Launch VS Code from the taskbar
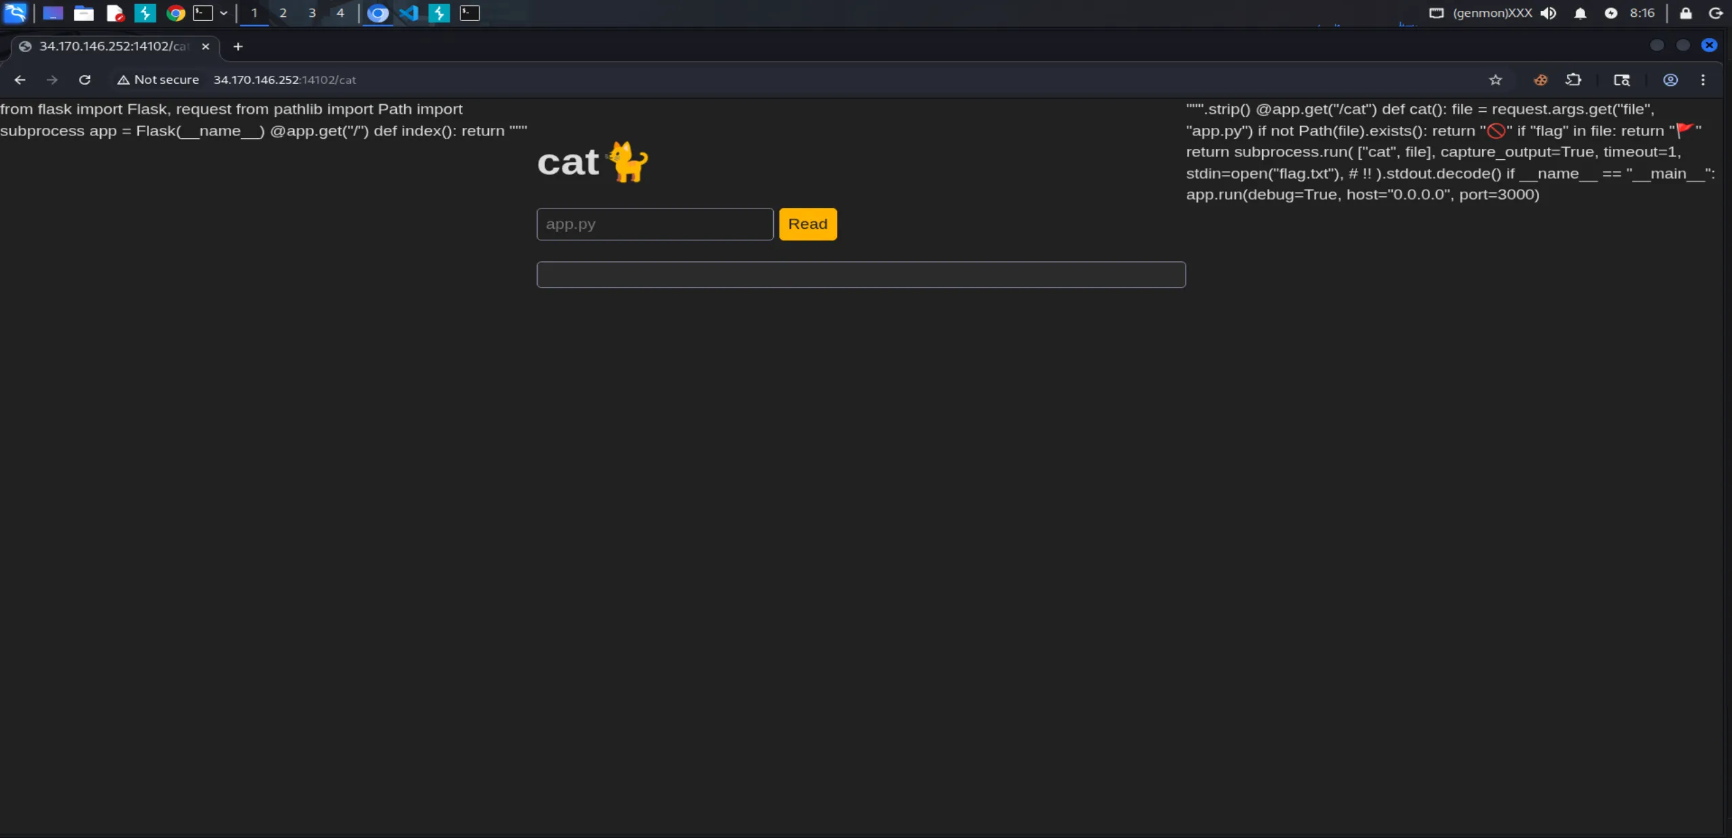Viewport: 1732px width, 838px height. click(x=408, y=13)
